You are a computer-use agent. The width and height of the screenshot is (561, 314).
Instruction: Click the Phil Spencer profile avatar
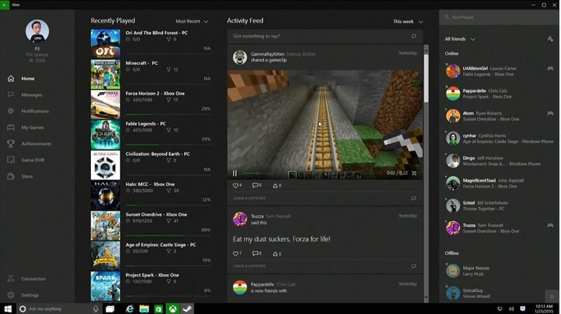[37, 31]
